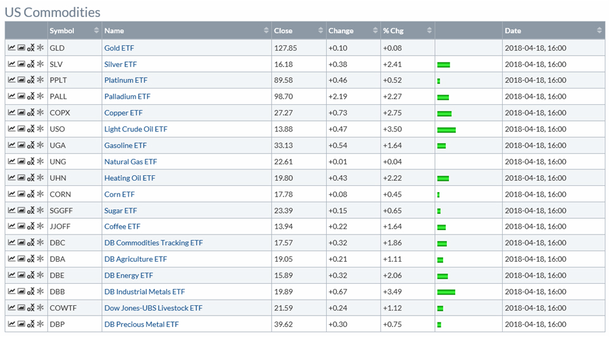Viewport: 611px width, 337px height.
Task: Click the seasonality snowflake icon for USO
Action: (40, 130)
